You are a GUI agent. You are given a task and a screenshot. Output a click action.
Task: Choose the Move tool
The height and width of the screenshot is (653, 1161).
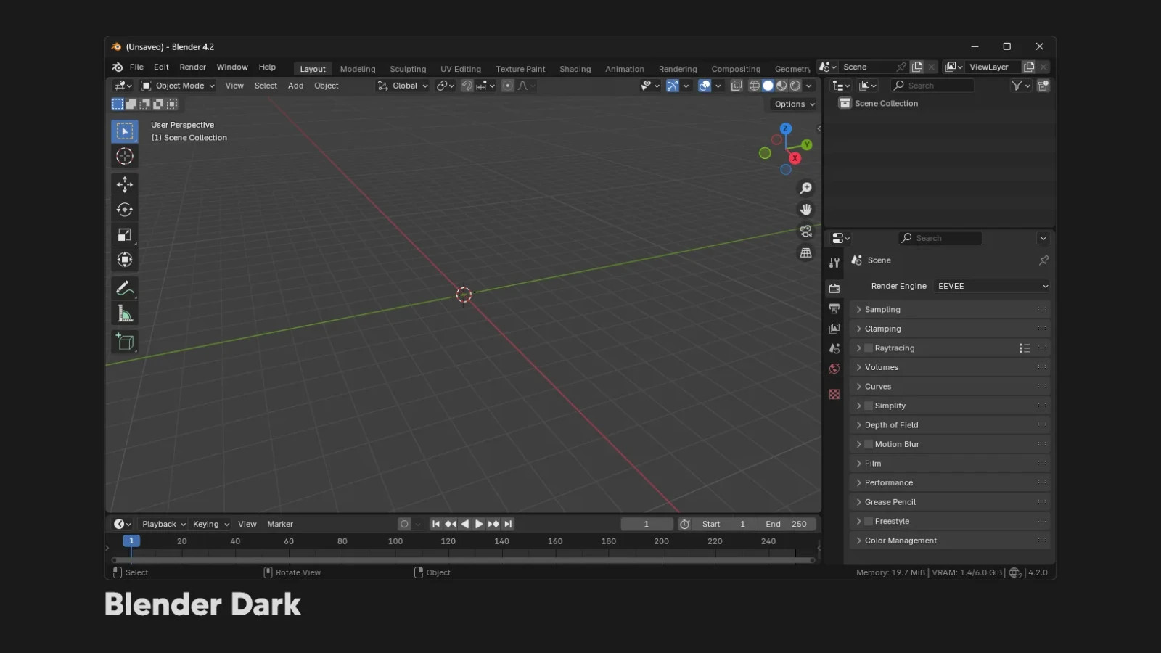(x=125, y=184)
